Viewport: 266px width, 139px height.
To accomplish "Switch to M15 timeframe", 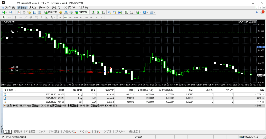I will click(x=71, y=17).
